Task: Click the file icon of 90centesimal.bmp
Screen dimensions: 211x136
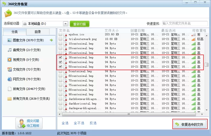Action: click(x=65, y=94)
